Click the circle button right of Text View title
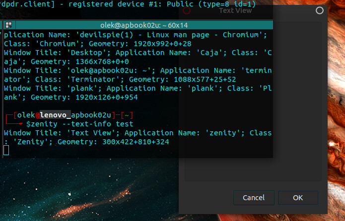The height and width of the screenshot is (221, 345). tap(319, 10)
